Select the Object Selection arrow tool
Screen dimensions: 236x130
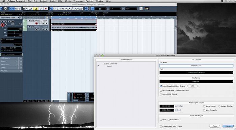pos(51,9)
